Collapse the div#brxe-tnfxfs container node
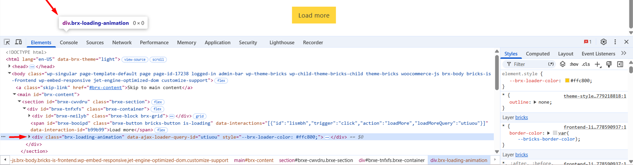633x165 pixels. pos(25,108)
